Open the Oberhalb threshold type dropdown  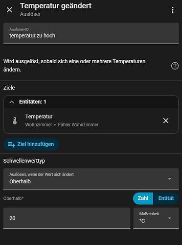tap(91, 179)
